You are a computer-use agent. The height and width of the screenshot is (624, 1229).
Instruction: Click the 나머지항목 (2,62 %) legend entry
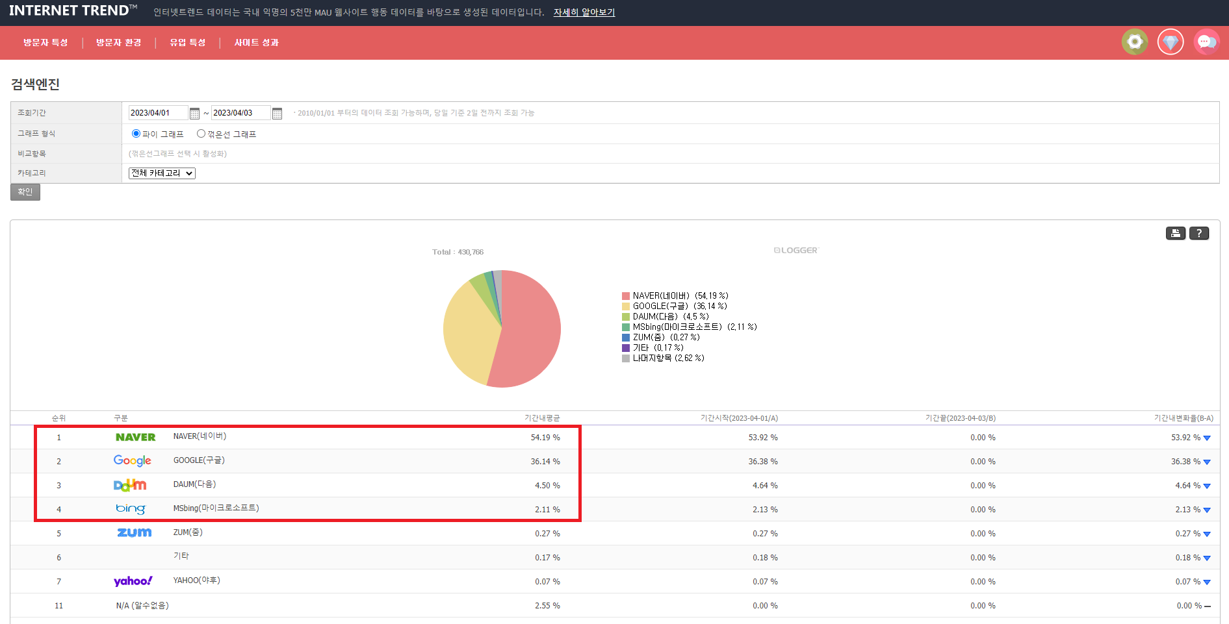pos(663,358)
